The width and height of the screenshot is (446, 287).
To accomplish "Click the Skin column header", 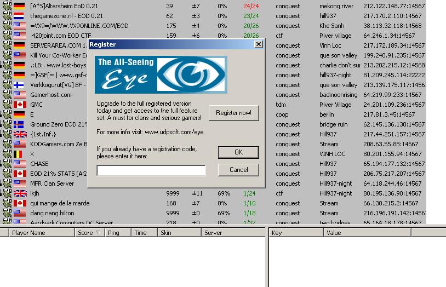I will [179, 233].
